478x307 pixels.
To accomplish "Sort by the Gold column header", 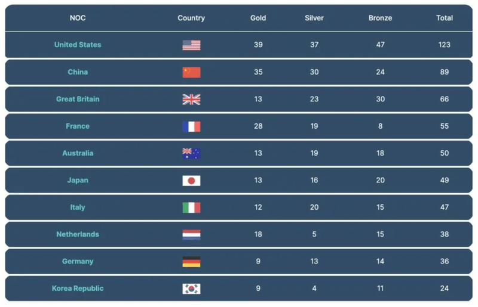I will 258,18.
